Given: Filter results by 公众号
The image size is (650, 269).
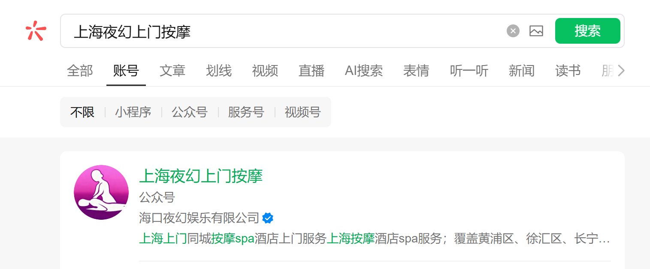Looking at the screenshot, I should point(190,112).
